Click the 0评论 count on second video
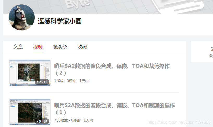This screenshot has width=213, height=127. click(76, 120)
